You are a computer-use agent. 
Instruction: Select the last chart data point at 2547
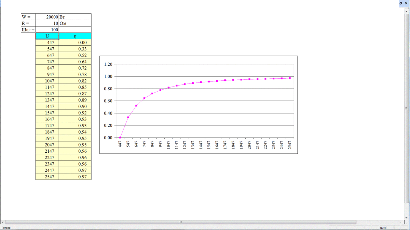290,78
